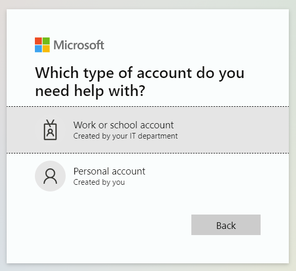Click the person silhouette icon
Screen dimensions: 296x271
point(50,176)
